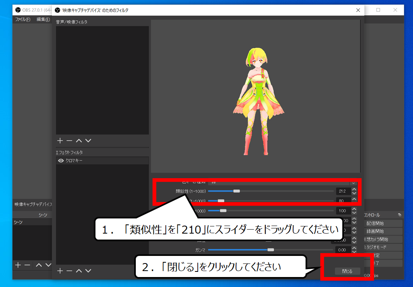Viewport: 413px width, 287px height.
Task: Click the 類似性(1-1000) label
Action: click(x=191, y=191)
